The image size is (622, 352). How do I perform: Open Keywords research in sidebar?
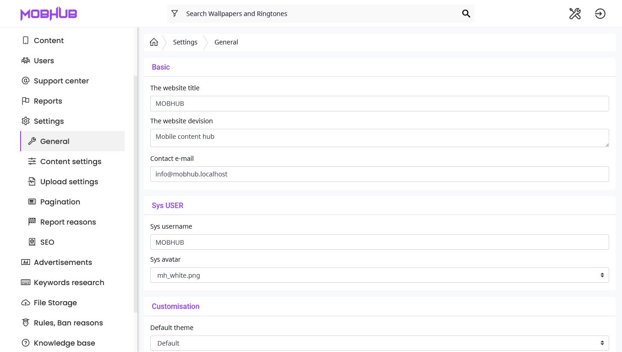point(69,283)
